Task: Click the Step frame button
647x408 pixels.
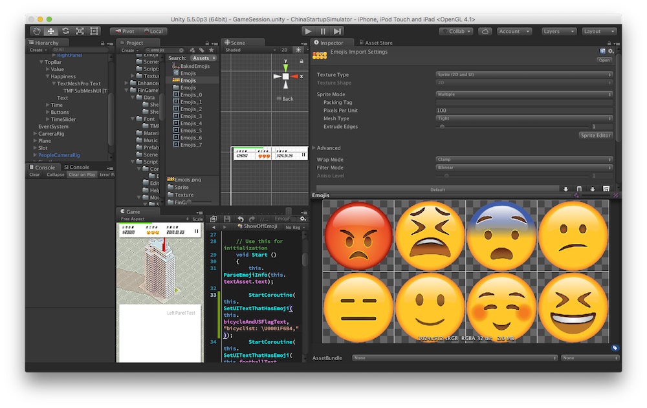Action: tap(337, 31)
